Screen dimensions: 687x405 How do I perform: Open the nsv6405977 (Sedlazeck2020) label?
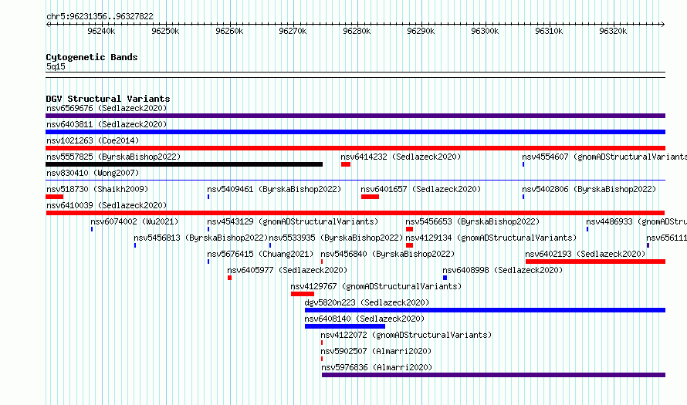click(x=287, y=270)
